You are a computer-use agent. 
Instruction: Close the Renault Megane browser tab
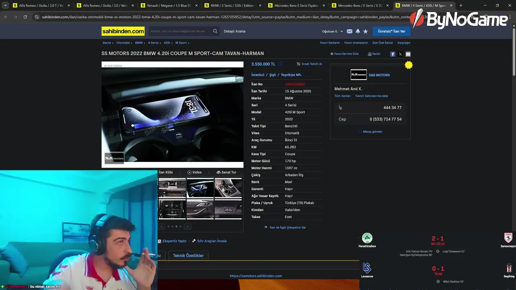click(x=196, y=6)
